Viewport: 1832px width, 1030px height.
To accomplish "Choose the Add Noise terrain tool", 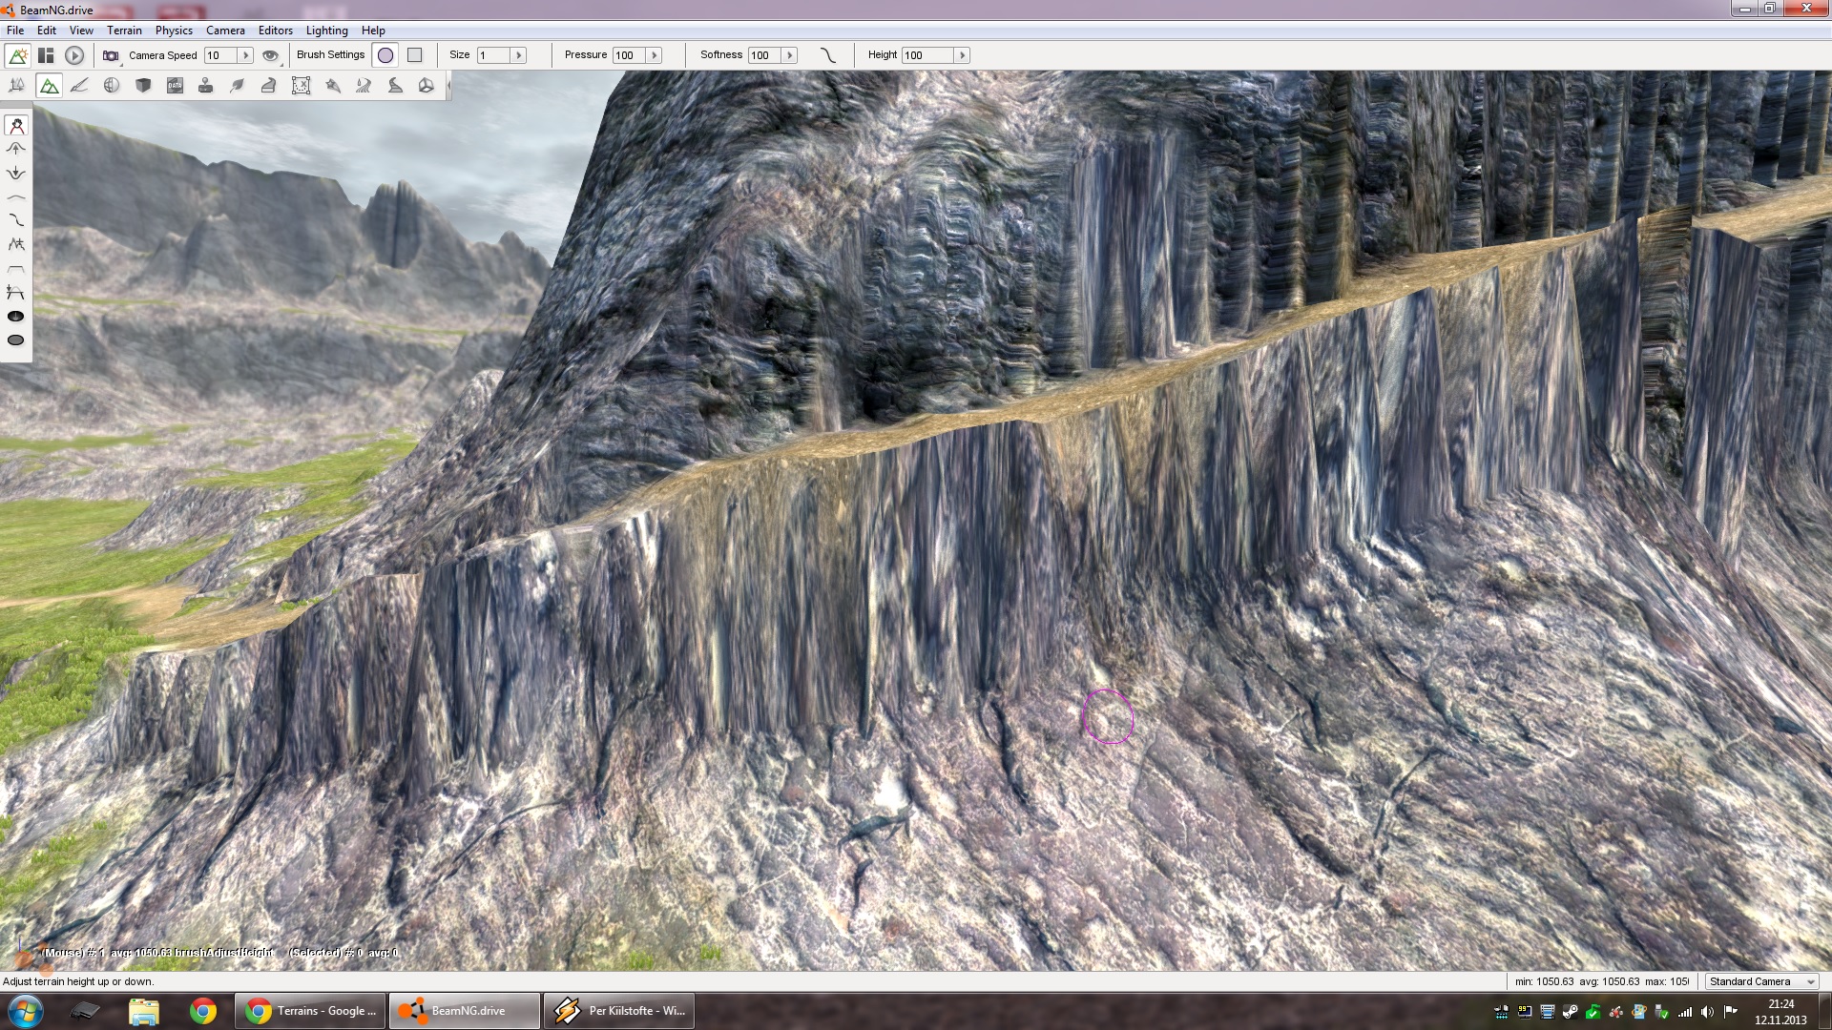I will [x=16, y=244].
